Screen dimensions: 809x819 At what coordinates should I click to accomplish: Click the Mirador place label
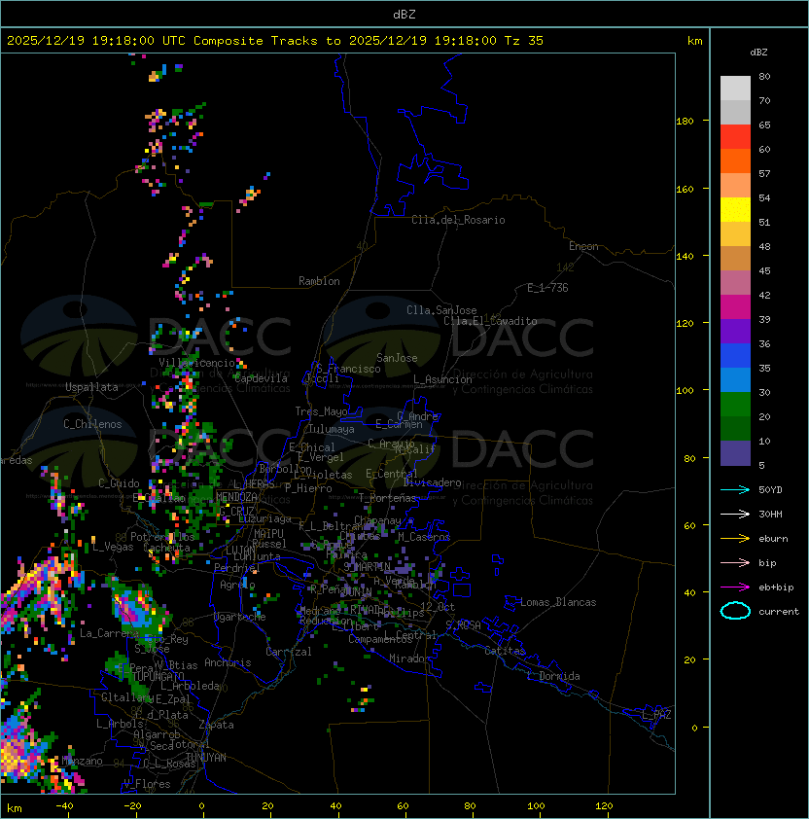click(x=409, y=659)
